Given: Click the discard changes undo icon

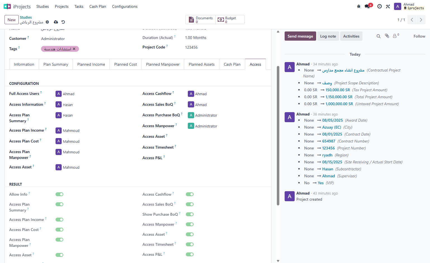Looking at the screenshot, I should click(x=63, y=22).
